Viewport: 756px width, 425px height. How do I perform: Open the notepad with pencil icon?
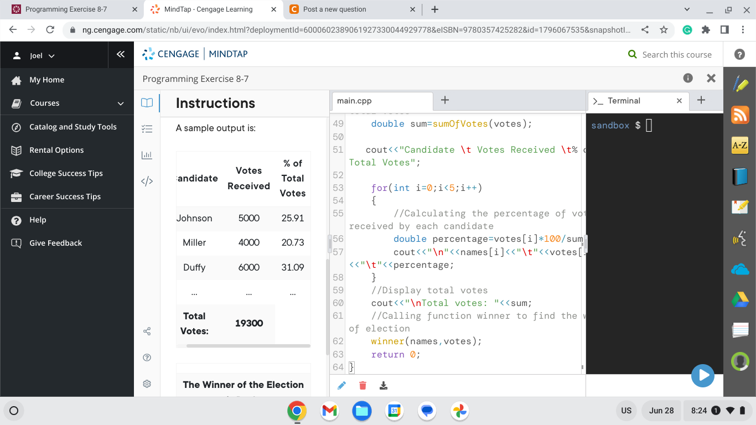tap(740, 208)
